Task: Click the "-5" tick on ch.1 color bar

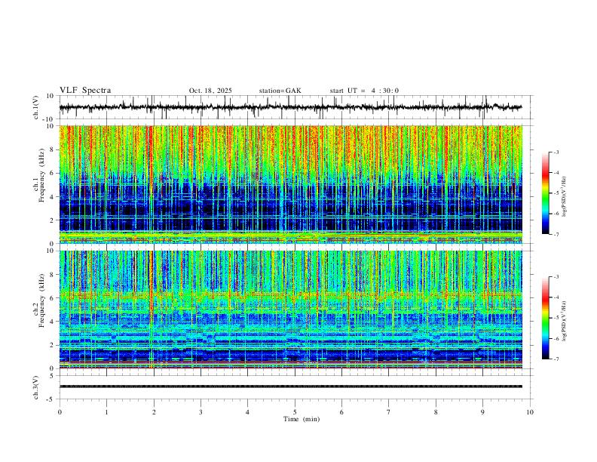Action: 556,193
